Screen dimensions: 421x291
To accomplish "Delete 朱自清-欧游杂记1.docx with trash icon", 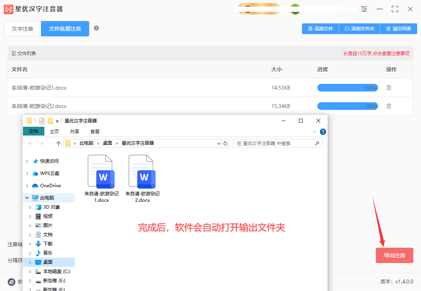I will 389,88.
